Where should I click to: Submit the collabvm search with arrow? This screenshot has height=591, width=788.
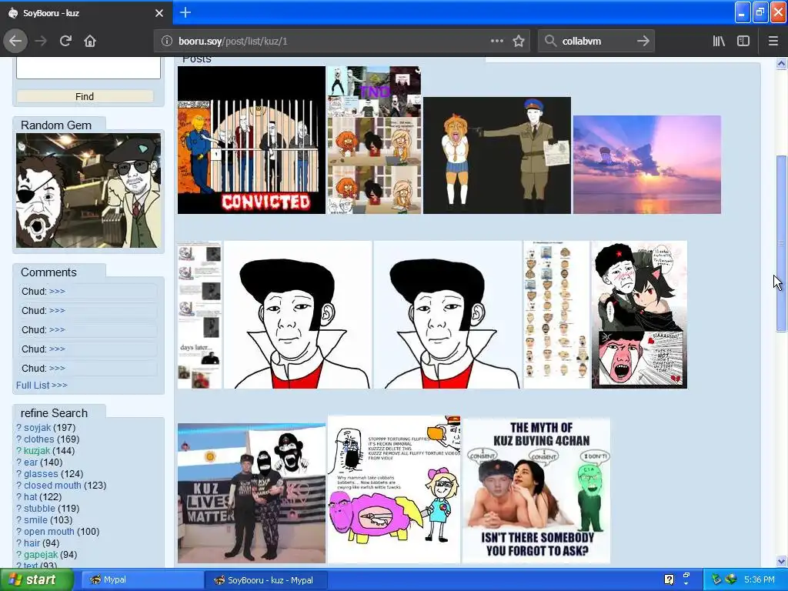pyautogui.click(x=643, y=42)
